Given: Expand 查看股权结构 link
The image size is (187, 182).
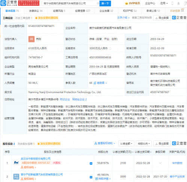Looking at the screenshot, I should (105, 143).
